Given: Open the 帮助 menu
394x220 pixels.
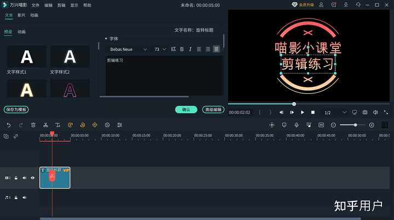Looking at the screenshot, I should (87, 5).
